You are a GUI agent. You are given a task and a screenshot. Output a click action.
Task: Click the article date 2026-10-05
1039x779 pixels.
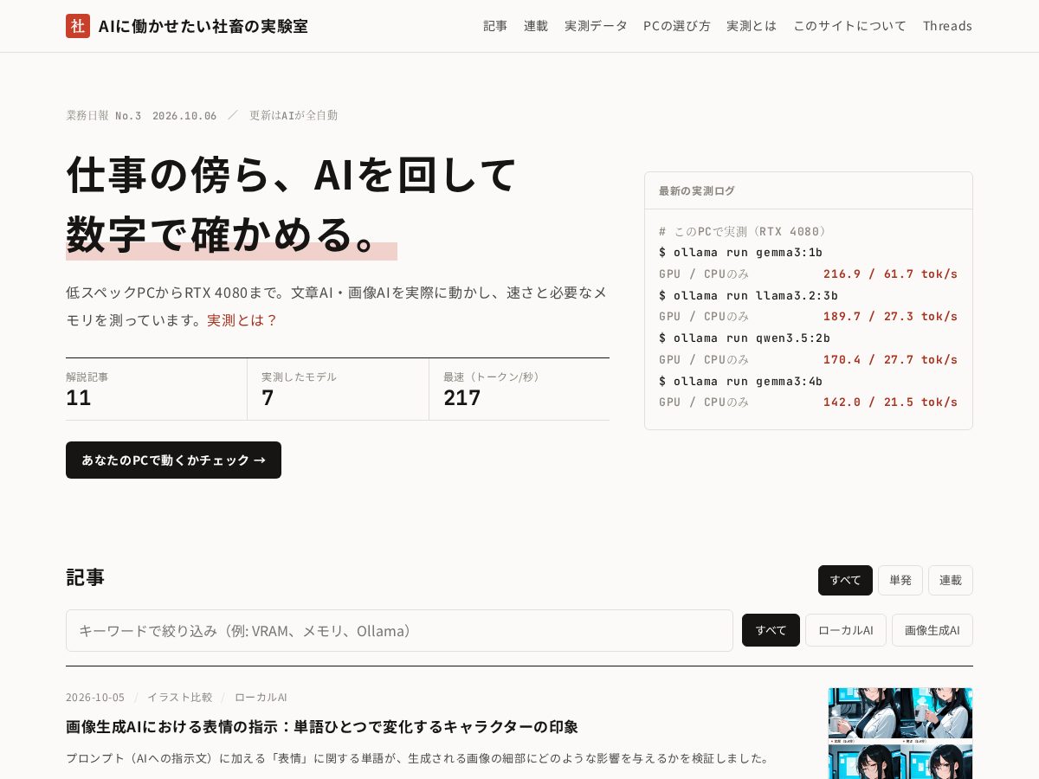point(95,697)
